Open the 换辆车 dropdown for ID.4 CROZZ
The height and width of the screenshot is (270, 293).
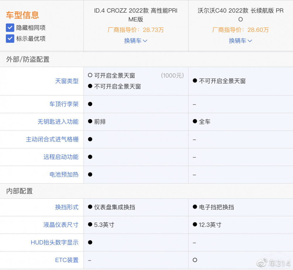point(136,41)
